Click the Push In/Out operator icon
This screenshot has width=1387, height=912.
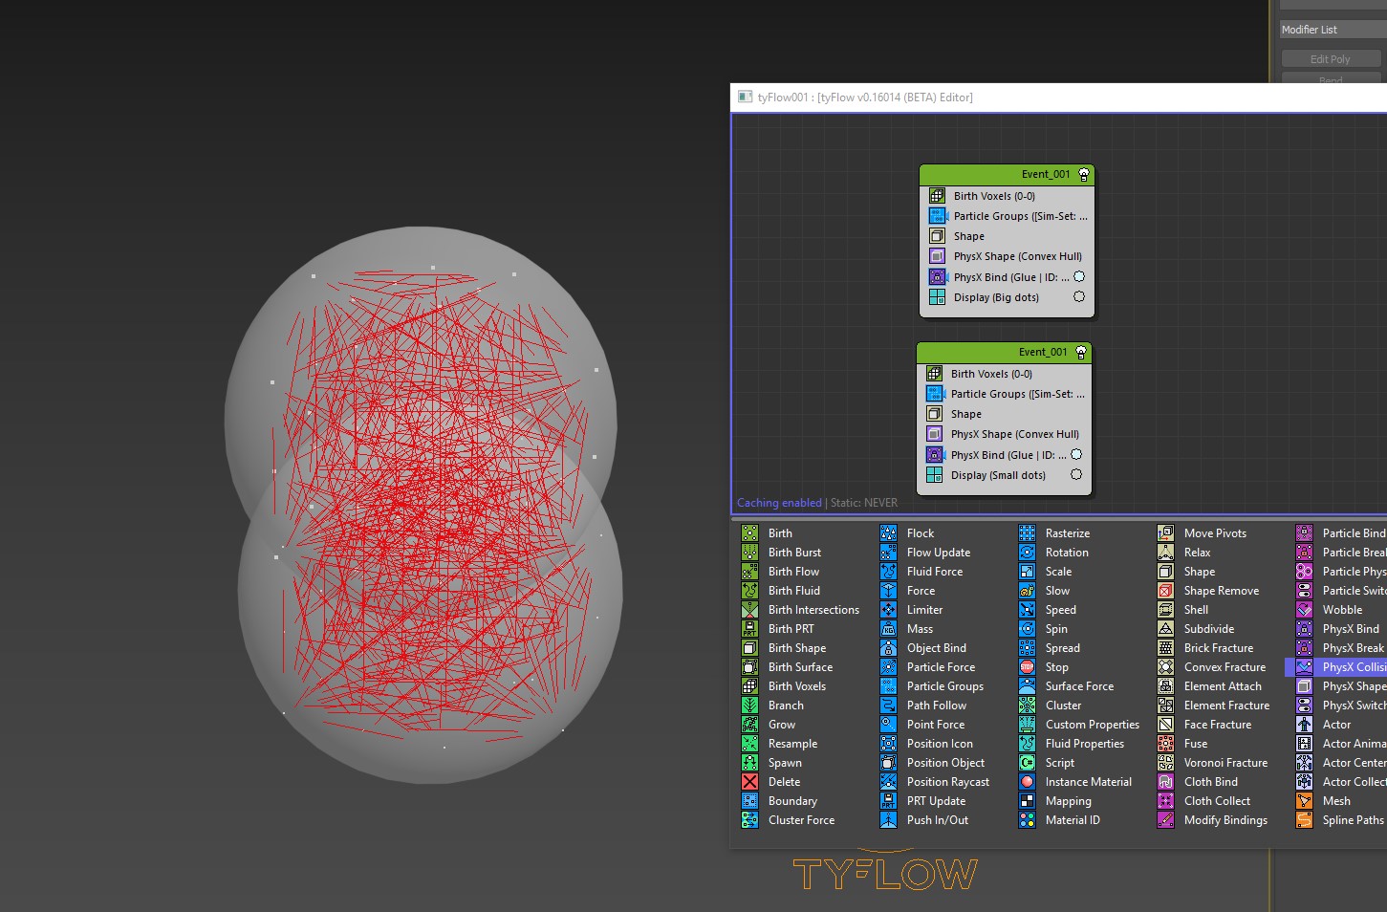pos(889,820)
